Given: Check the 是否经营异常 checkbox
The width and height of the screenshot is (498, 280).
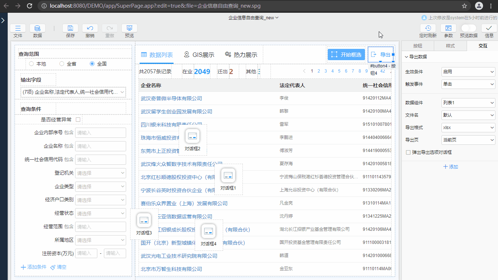Looking at the screenshot, I should tap(78, 119).
